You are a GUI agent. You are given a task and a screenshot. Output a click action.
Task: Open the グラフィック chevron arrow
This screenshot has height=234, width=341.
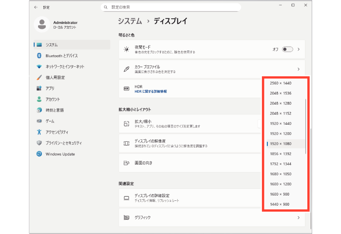pyautogui.click(x=299, y=218)
